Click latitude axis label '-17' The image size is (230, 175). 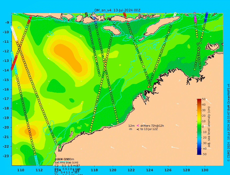(x=6, y=99)
